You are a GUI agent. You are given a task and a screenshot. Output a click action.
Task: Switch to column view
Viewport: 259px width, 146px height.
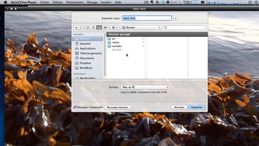click(x=99, y=28)
